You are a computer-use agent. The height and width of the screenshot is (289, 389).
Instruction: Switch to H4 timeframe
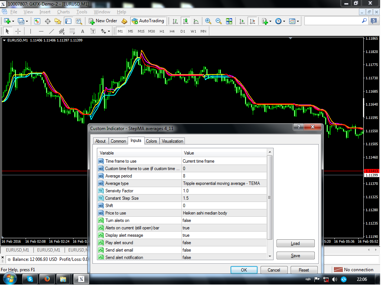172,31
